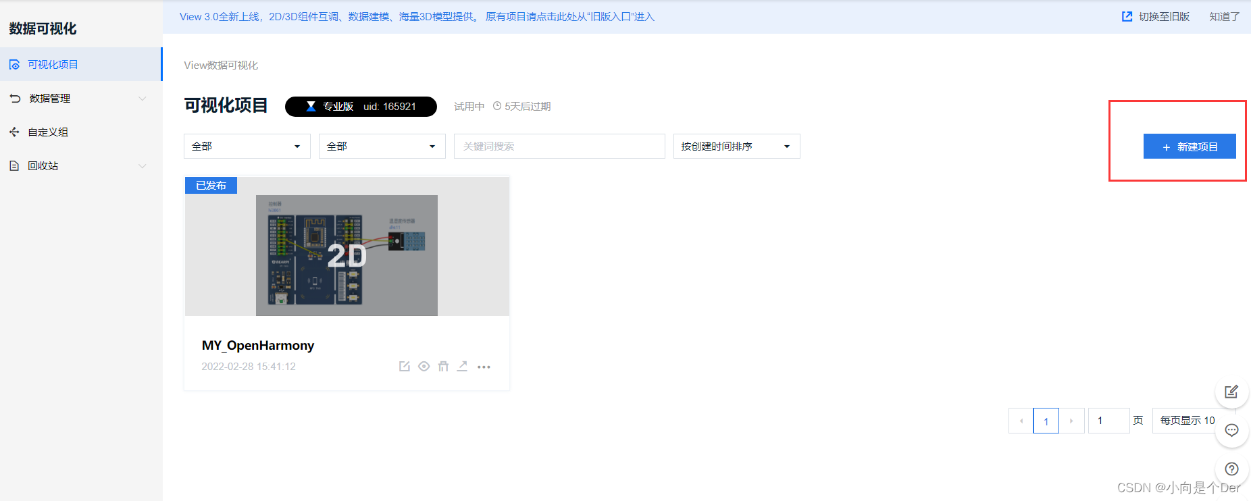Image resolution: width=1251 pixels, height=501 pixels.
Task: Preview MY_OpenHarmony with the eye icon
Action: [424, 366]
